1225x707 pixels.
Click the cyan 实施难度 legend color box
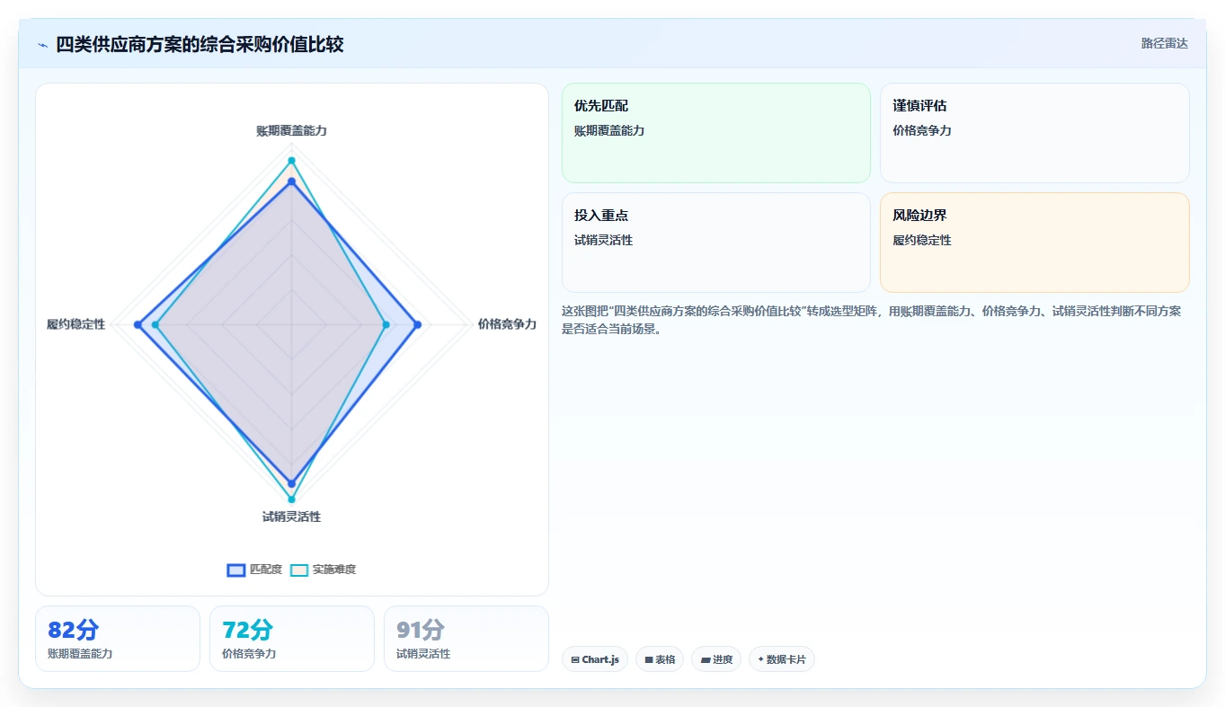299,570
